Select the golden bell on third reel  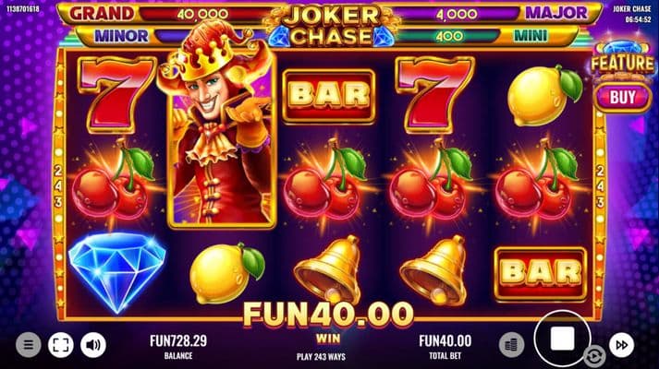point(329,270)
